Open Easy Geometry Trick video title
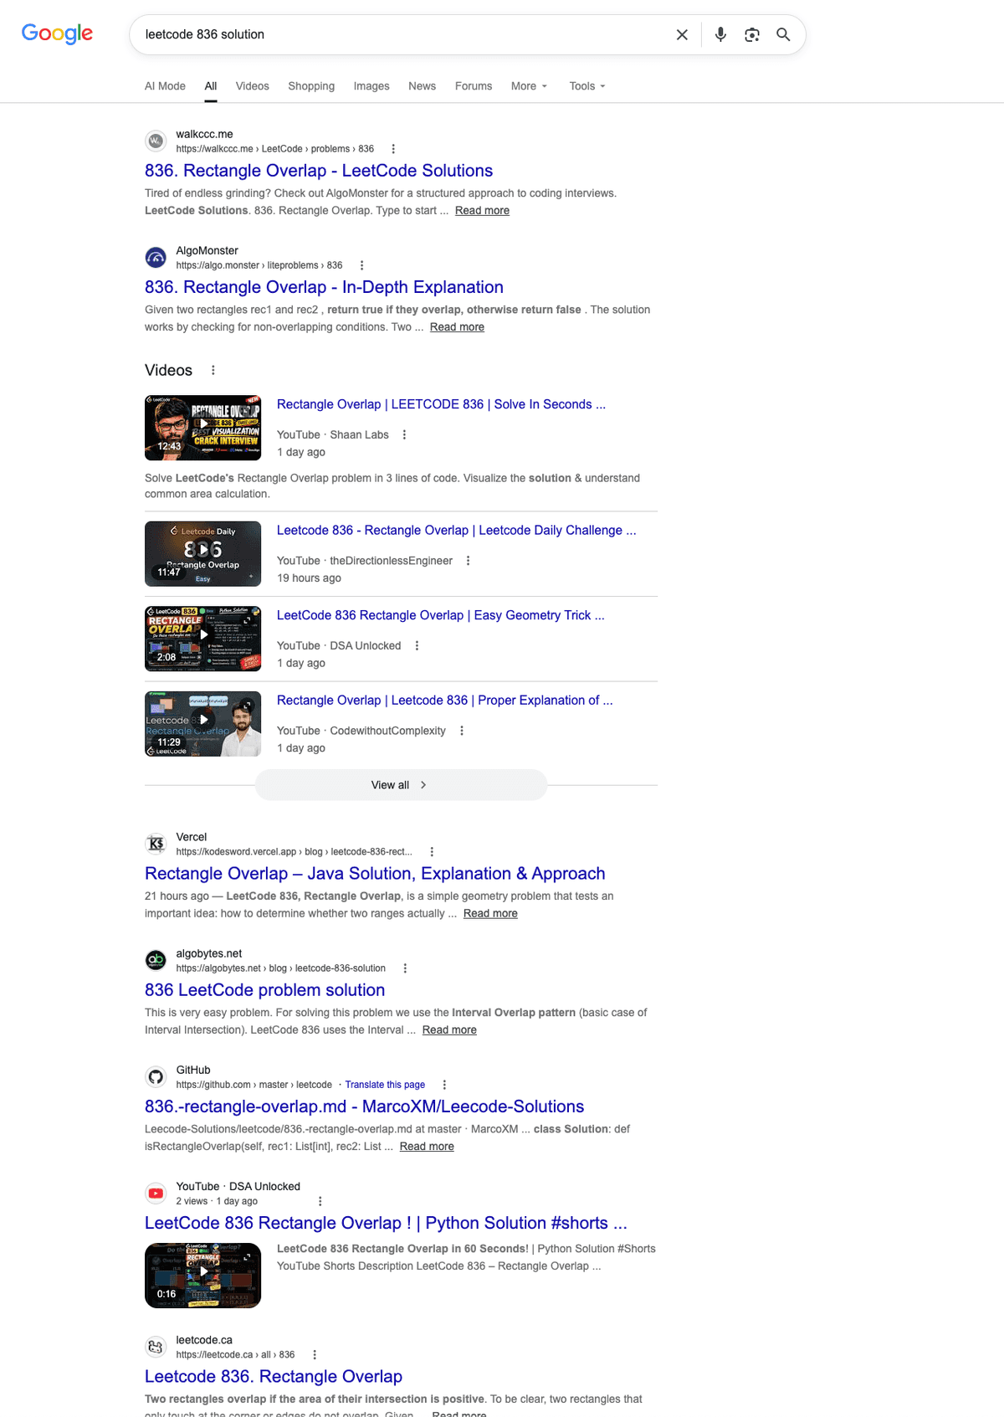This screenshot has height=1417, width=1004. point(440,615)
